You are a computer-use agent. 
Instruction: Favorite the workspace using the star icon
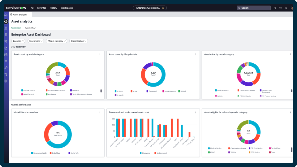coord(163,8)
